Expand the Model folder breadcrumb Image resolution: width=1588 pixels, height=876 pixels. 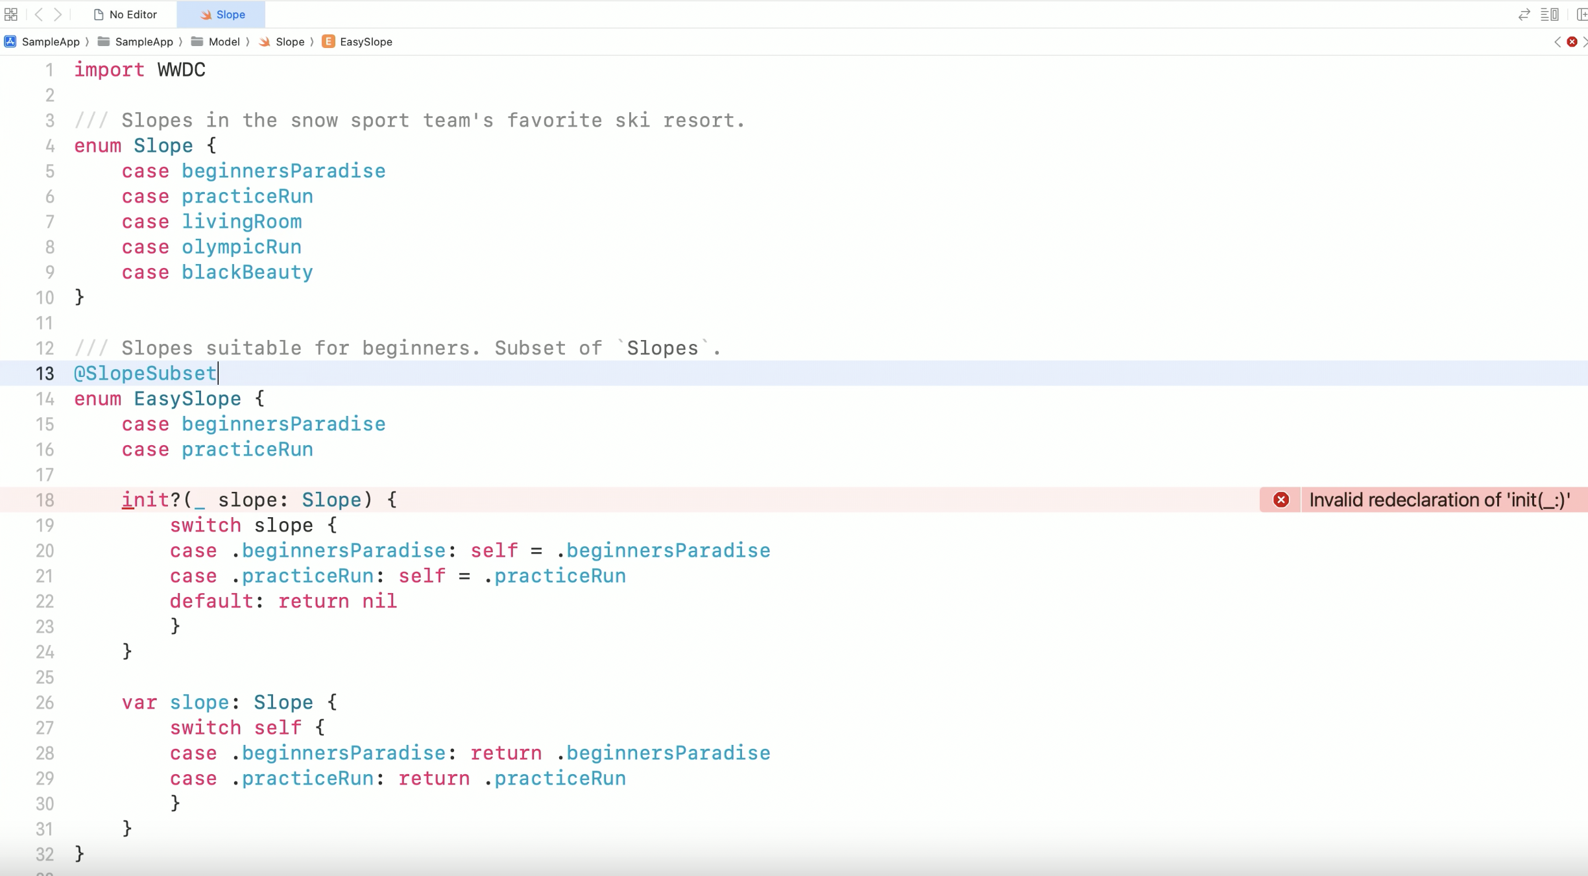(217, 42)
